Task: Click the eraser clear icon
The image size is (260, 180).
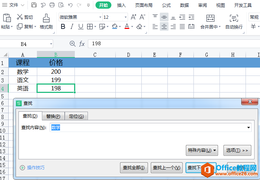Action: [x=139, y=26]
